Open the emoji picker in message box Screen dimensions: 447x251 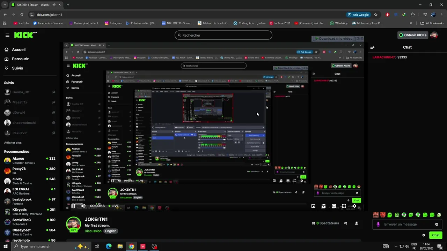[437, 224]
